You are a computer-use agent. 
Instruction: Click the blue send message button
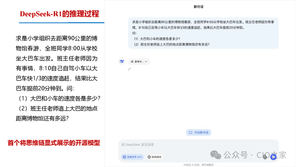[273, 157]
